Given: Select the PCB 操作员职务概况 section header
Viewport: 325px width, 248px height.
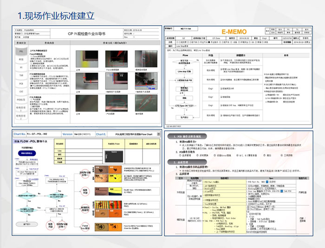Looking at the screenshot, I should tap(187, 136).
